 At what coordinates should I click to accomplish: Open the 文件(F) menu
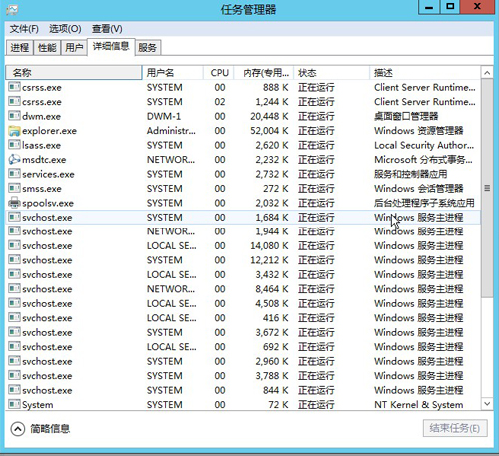coord(24,29)
